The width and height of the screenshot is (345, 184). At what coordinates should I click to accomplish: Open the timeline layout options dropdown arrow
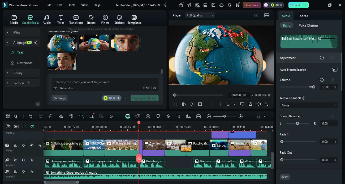[x=265, y=117]
